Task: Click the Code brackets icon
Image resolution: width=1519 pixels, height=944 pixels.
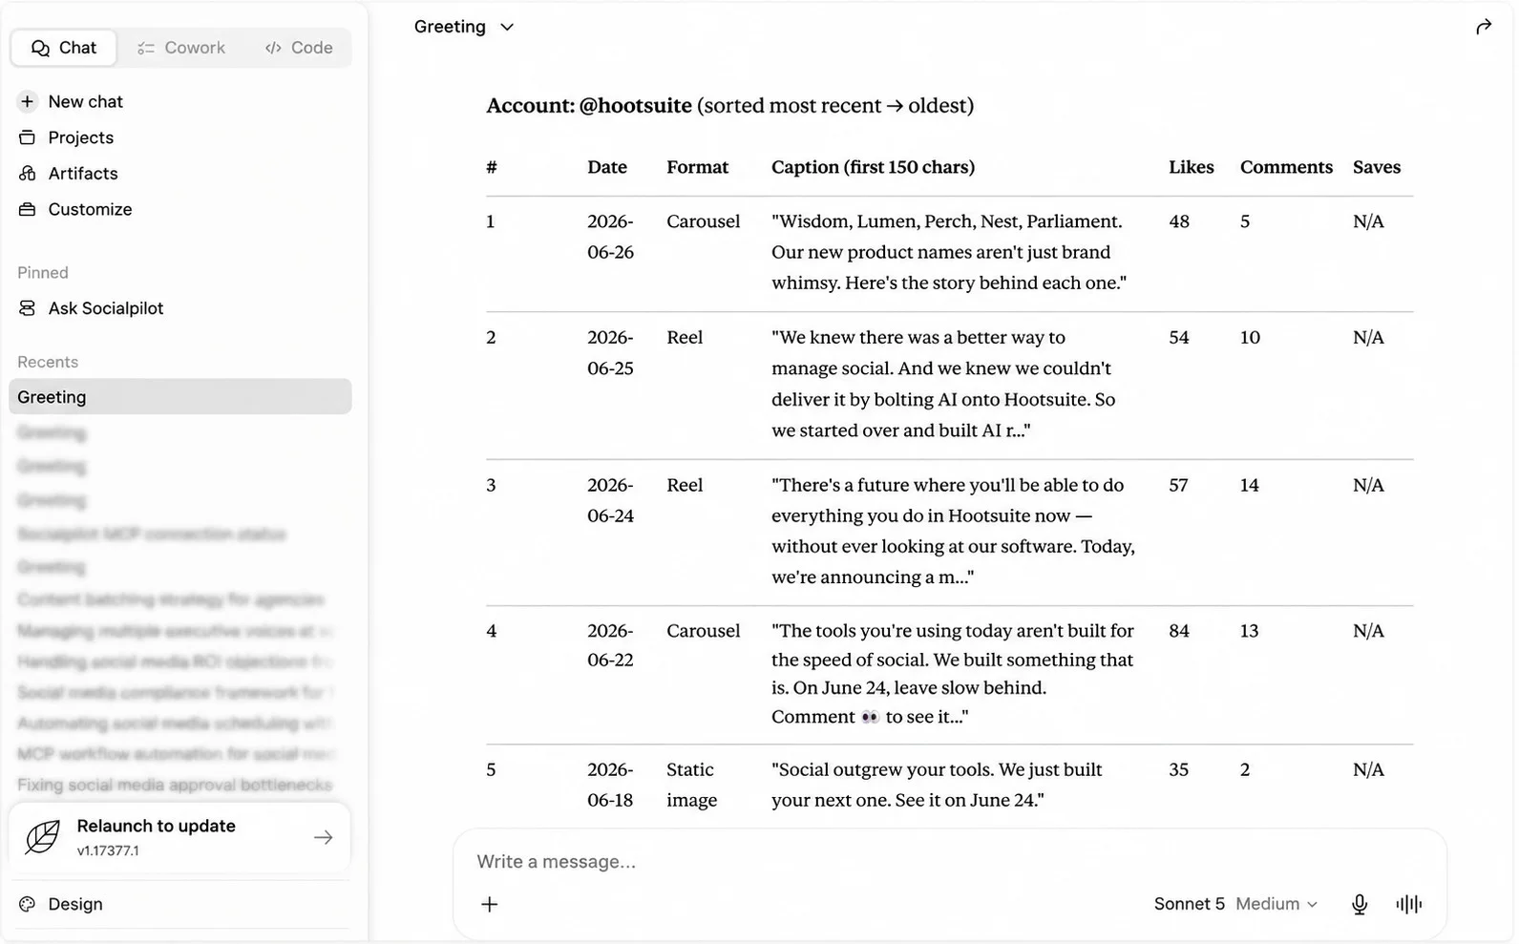Action: (274, 48)
